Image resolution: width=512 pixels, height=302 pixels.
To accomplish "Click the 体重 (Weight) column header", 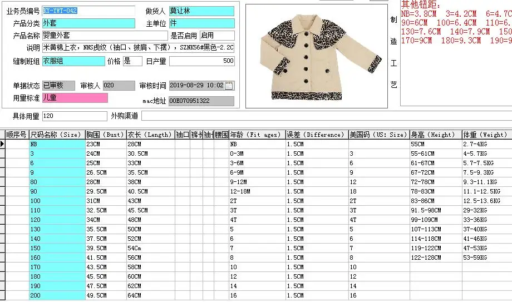I will (x=487, y=135).
